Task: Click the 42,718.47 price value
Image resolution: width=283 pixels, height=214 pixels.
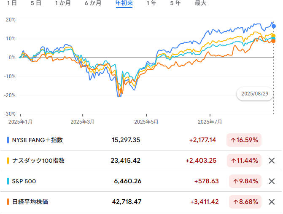Action: pos(127,202)
